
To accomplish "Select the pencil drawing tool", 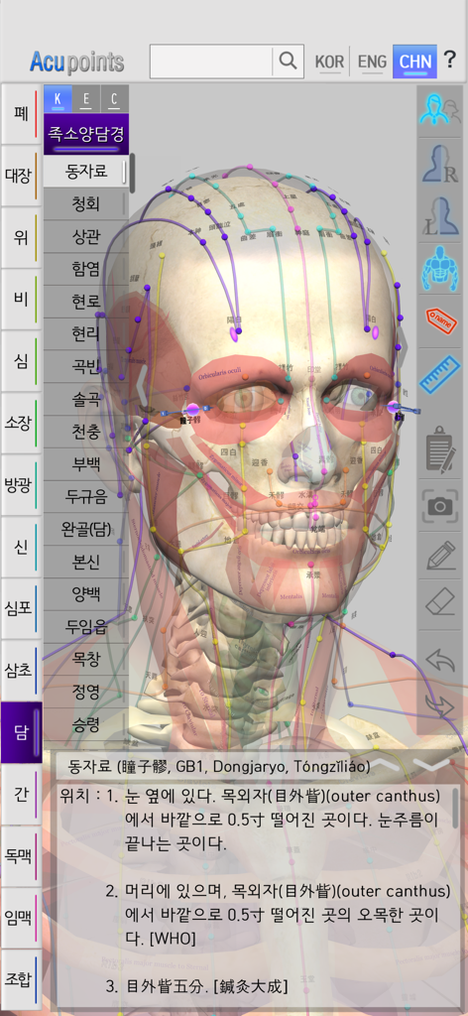I will pos(439,557).
